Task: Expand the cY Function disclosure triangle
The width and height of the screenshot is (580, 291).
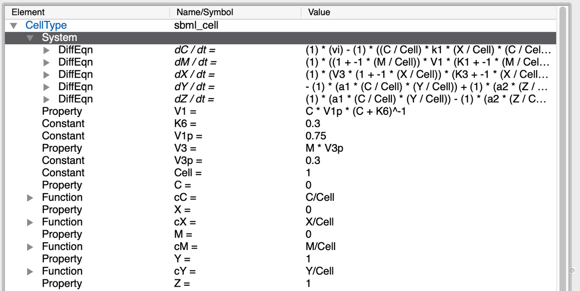Action: coord(31,271)
